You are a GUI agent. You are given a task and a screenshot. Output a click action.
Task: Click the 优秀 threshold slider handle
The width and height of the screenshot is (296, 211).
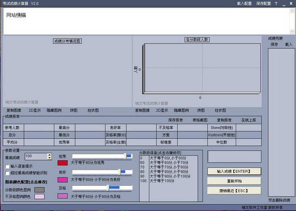click(126, 156)
